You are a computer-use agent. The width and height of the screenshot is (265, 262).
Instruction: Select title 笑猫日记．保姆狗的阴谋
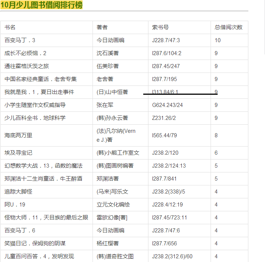35,243
